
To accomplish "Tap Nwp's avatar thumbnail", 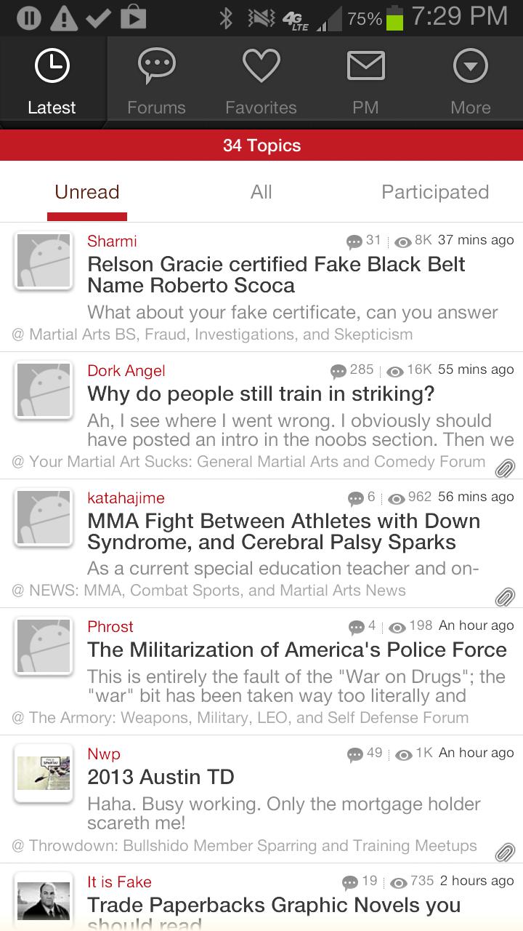I will (x=44, y=772).
